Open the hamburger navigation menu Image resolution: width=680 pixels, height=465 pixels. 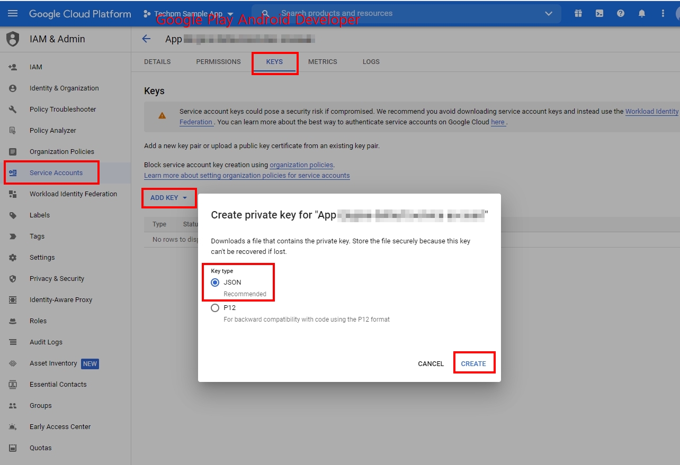(x=13, y=14)
